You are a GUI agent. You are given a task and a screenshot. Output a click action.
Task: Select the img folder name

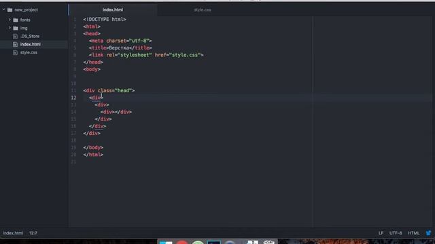coord(24,28)
